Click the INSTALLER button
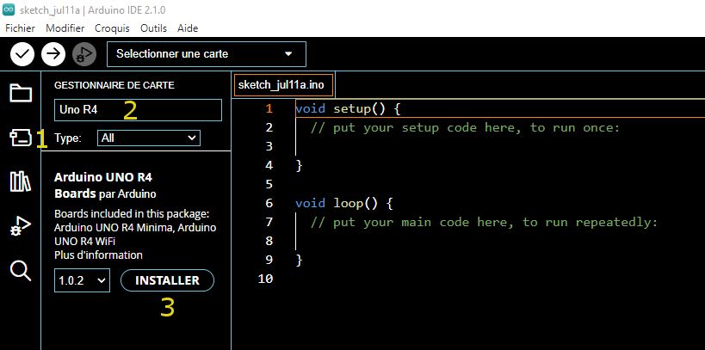Viewport: 705px width, 350px height. coord(167,280)
